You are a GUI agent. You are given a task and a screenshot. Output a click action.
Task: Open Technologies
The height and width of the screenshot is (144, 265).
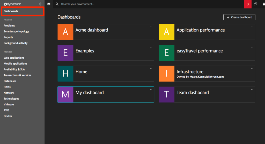point(11,99)
